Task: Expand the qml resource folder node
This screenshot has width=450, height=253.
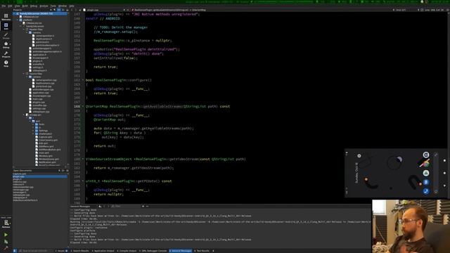Action: [x=30, y=121]
